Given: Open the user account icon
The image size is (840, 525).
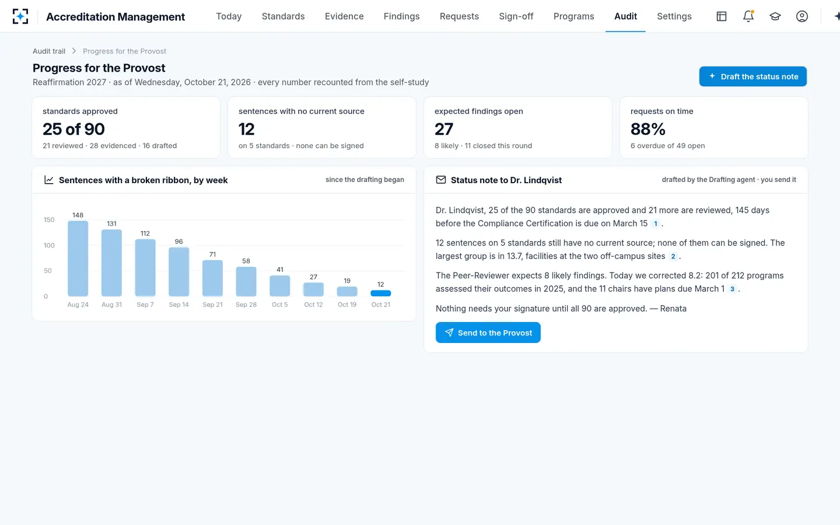Looking at the screenshot, I should pos(802,16).
